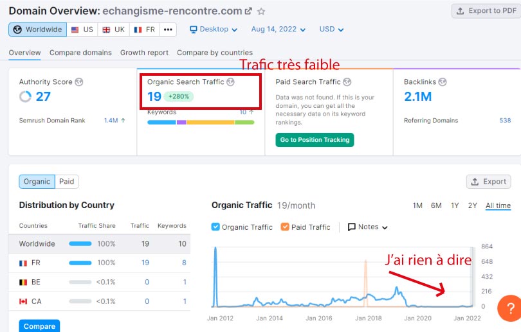The image size is (521, 332).
Task: Click the France flag in FR row
Action: pos(23,263)
